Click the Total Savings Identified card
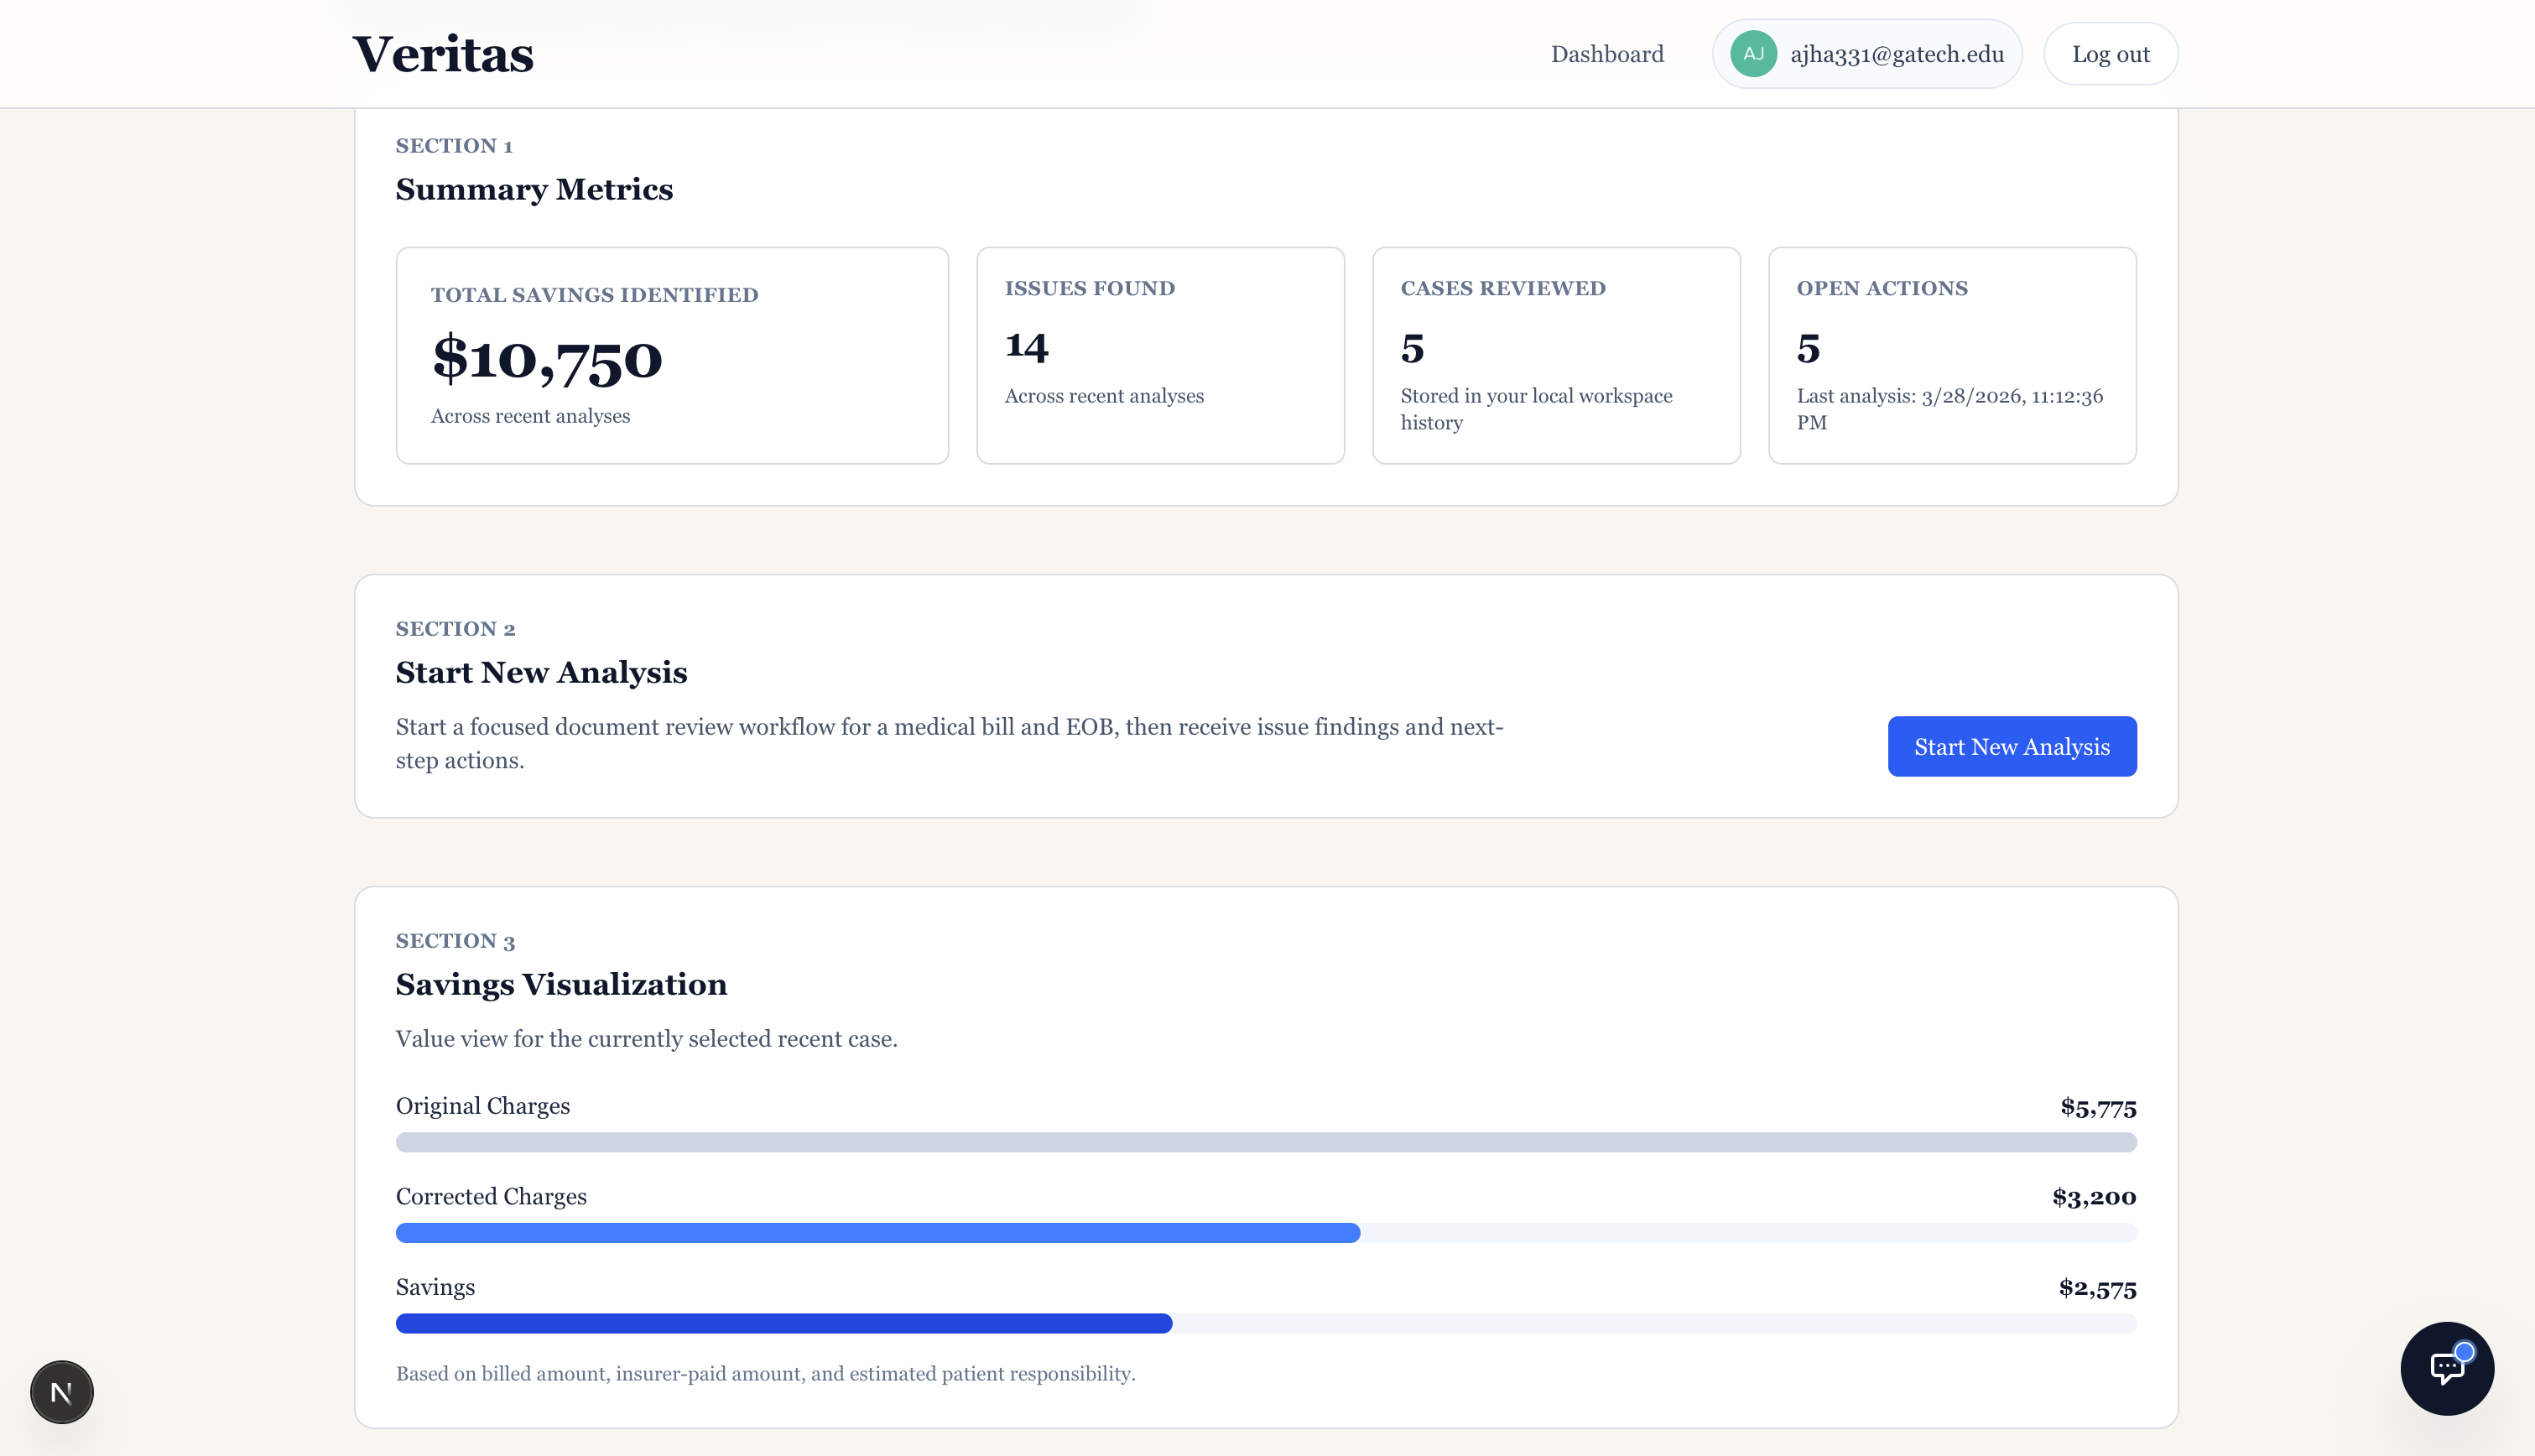 pos(672,355)
